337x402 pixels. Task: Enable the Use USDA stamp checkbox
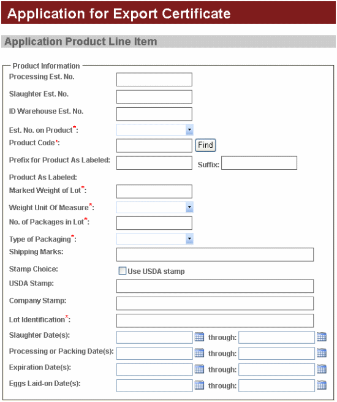click(123, 271)
